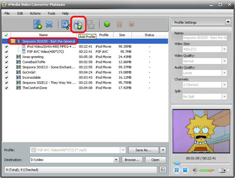Open the Clip tool with scissors icon

coord(66,24)
